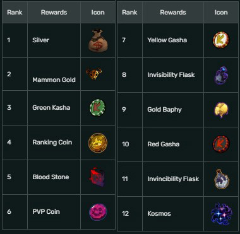
Task: Click the Green Kasha chip icon
Action: click(97, 107)
